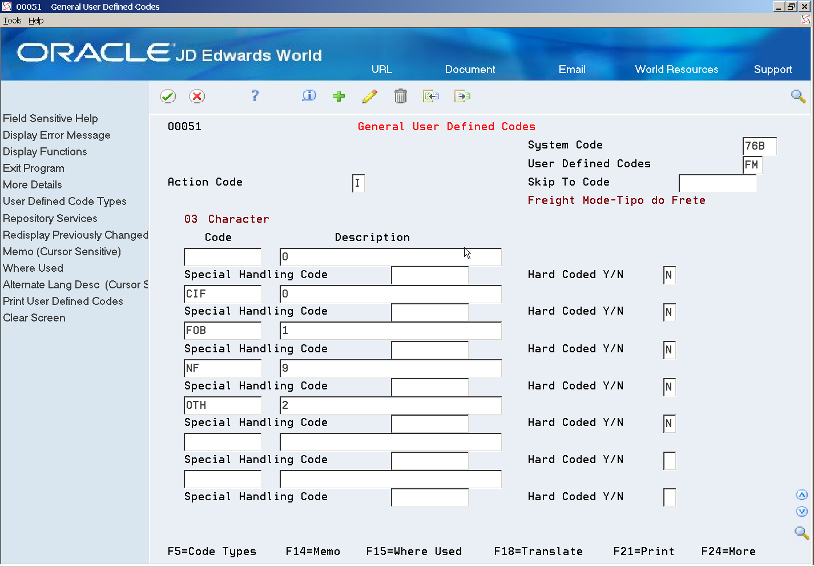Click the Description field in the NF row
Screen dimensions: 814x567
click(x=390, y=368)
